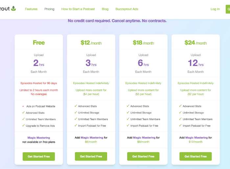Click Get Started Free on Free plan
Viewport: 230px width, 169px height.
tap(39, 157)
